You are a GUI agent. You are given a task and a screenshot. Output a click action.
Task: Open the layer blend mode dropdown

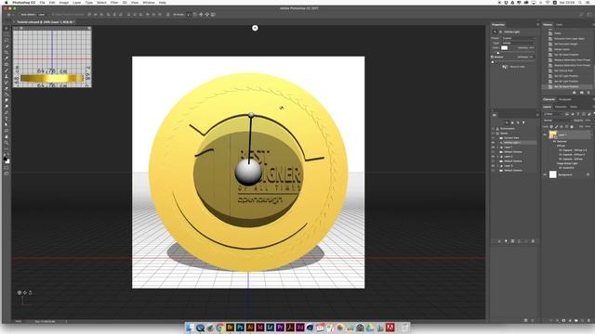click(x=557, y=121)
